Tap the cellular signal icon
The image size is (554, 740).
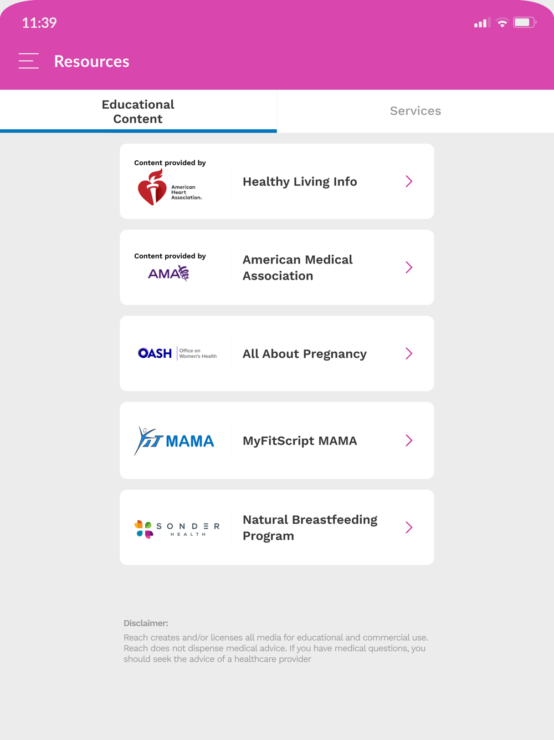pos(482,23)
